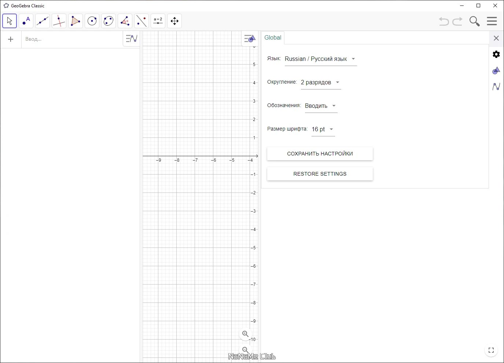The height and width of the screenshot is (363, 504).
Task: Select the Reflect about Line tool
Action: pos(141,21)
